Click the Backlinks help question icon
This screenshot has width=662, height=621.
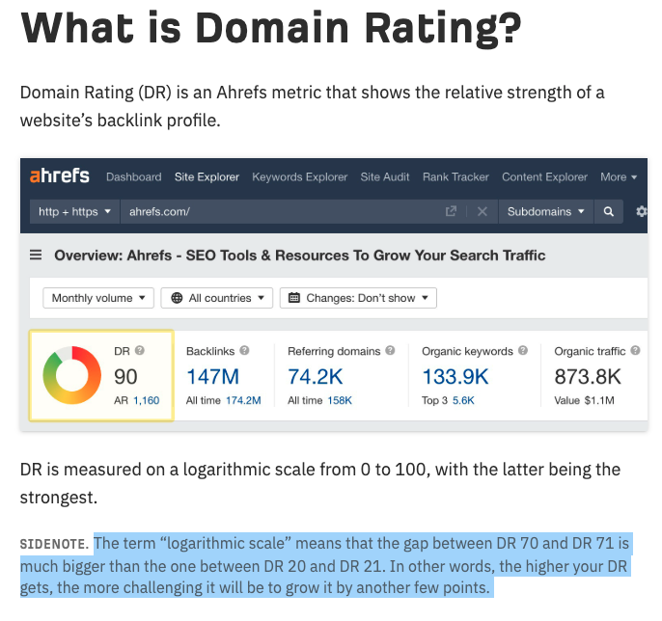pos(244,350)
